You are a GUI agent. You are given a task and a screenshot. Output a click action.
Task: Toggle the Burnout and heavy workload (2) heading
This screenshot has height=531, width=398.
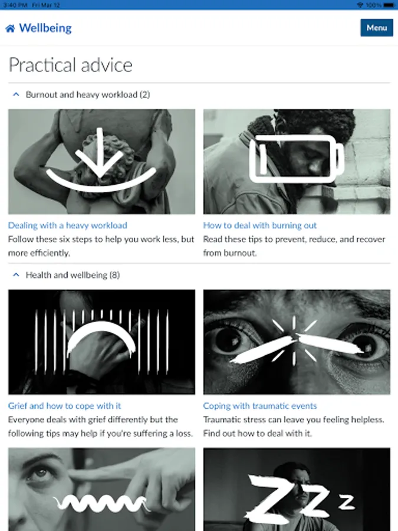[x=88, y=94]
